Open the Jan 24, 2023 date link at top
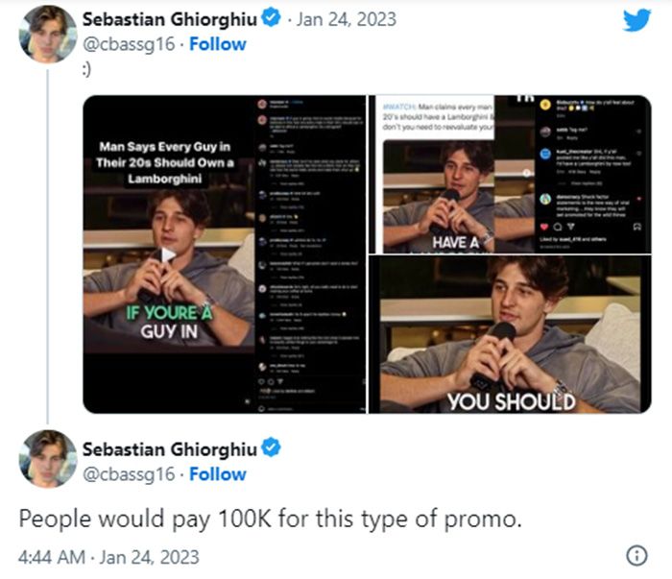The width and height of the screenshot is (672, 579). coord(347,19)
